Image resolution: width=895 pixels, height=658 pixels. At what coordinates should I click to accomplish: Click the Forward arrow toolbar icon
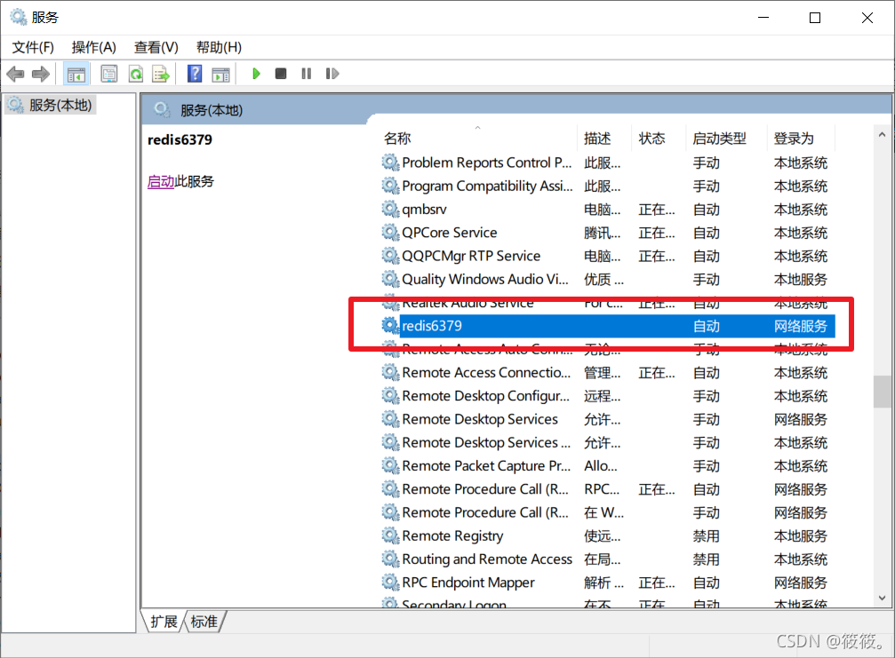(x=41, y=74)
